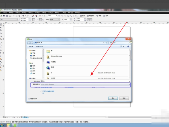Expand the file name history dropdown arrow
Viewport: 169px width, 127px height.
pyautogui.click(x=129, y=81)
